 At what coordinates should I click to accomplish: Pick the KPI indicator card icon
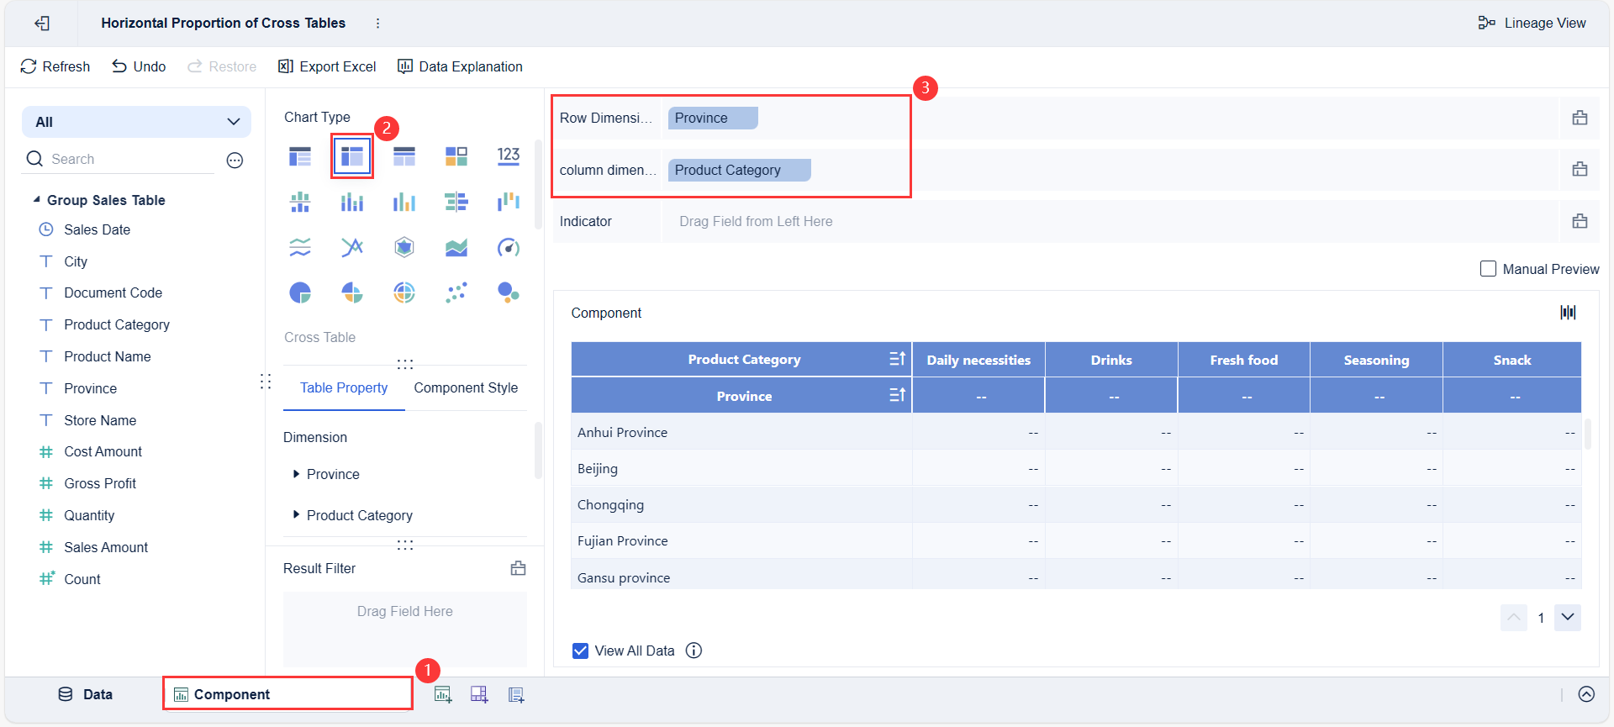click(508, 155)
